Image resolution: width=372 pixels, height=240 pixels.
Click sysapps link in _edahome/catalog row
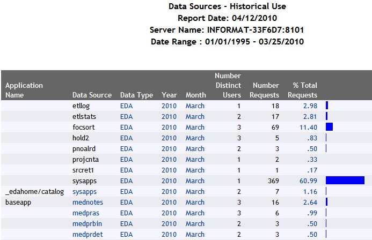[x=84, y=192]
